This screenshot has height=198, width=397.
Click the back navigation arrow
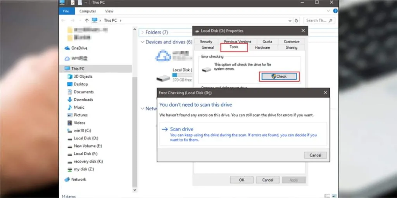click(63, 20)
